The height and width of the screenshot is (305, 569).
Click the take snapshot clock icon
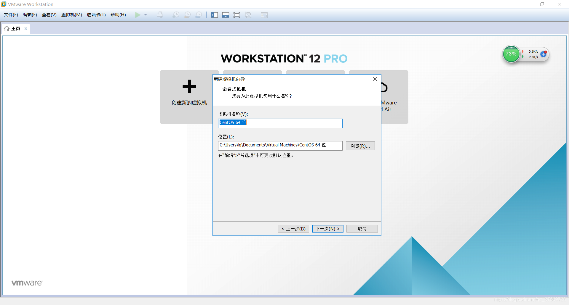tap(176, 15)
